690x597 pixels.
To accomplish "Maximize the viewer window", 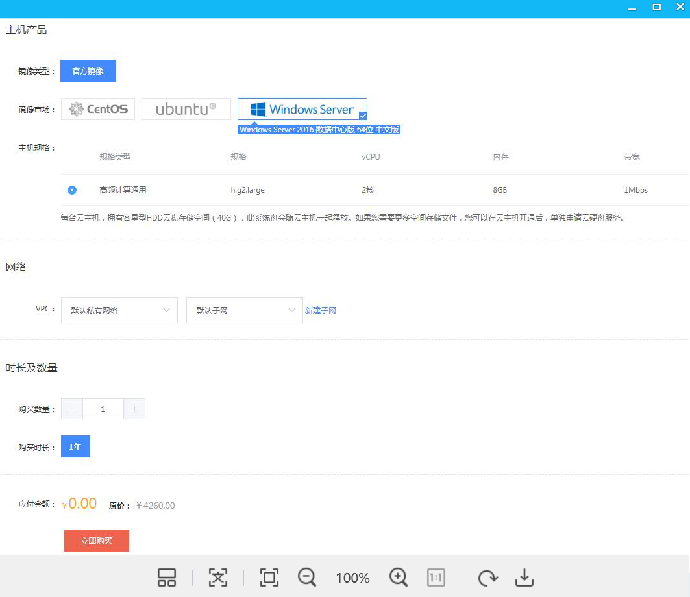I will tap(656, 7).
